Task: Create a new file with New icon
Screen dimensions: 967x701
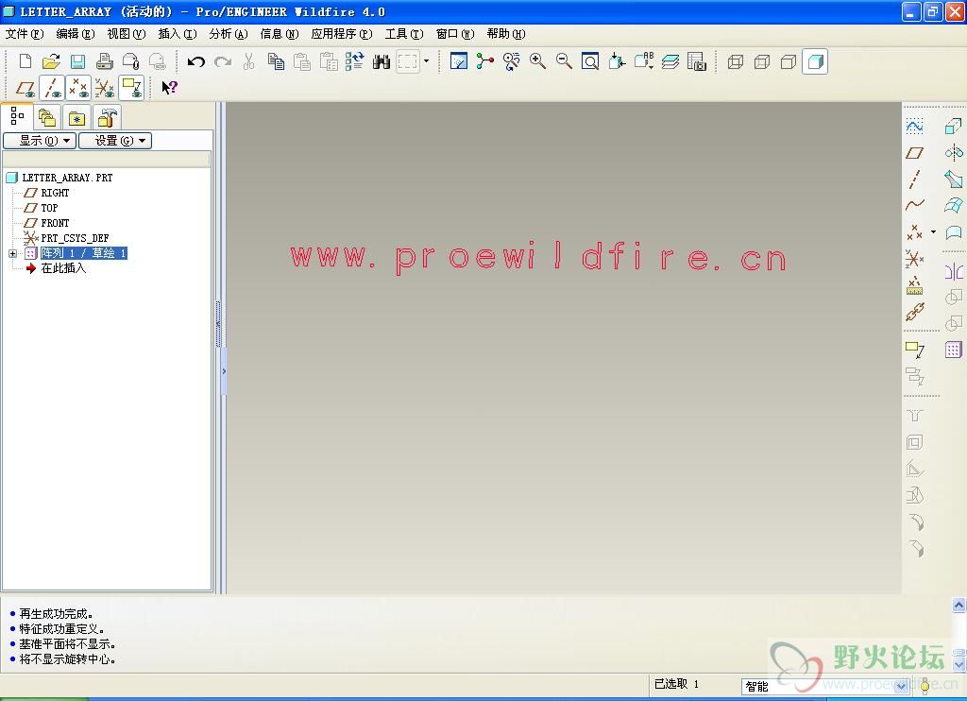Action: point(25,61)
